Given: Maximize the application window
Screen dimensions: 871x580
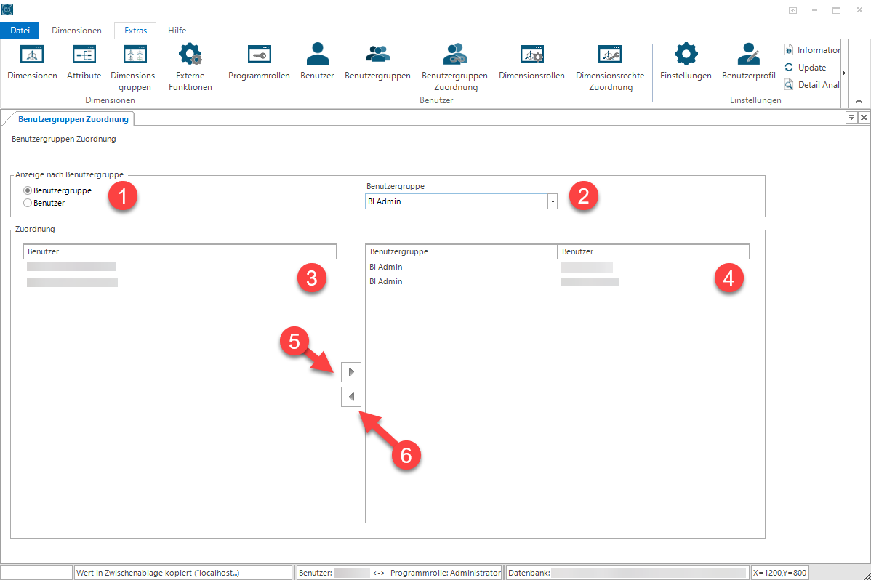Looking at the screenshot, I should point(836,10).
